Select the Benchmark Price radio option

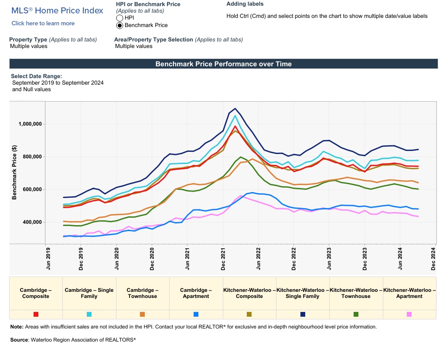(x=119, y=25)
